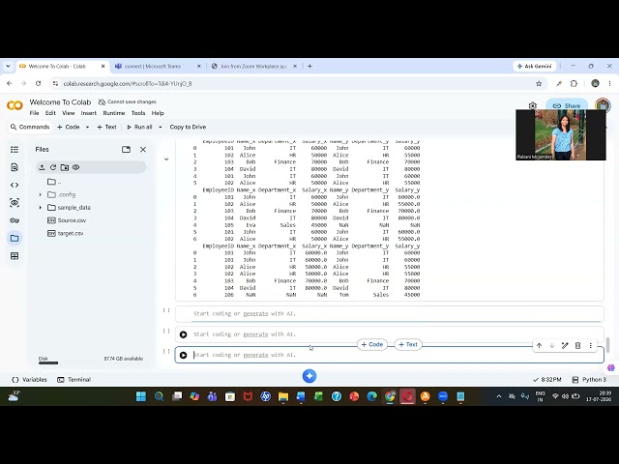Screen dimensions: 619x464
Task: Open the Help menu
Action: coord(158,113)
